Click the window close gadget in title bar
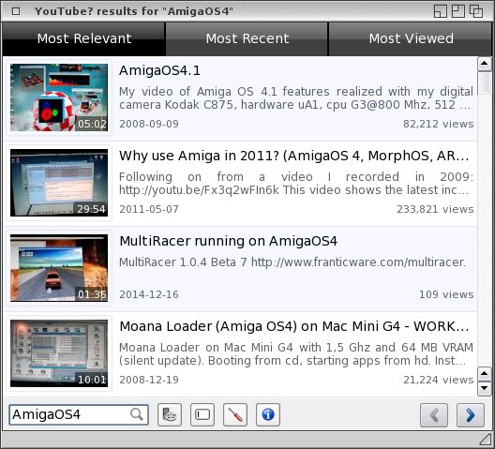This screenshot has height=449, width=495. (x=16, y=11)
